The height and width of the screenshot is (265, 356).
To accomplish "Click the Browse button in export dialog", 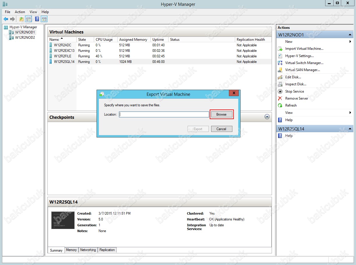I will tap(221, 114).
